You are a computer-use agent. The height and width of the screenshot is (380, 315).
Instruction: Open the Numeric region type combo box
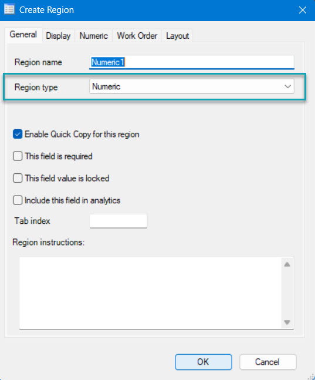pyautogui.click(x=191, y=86)
